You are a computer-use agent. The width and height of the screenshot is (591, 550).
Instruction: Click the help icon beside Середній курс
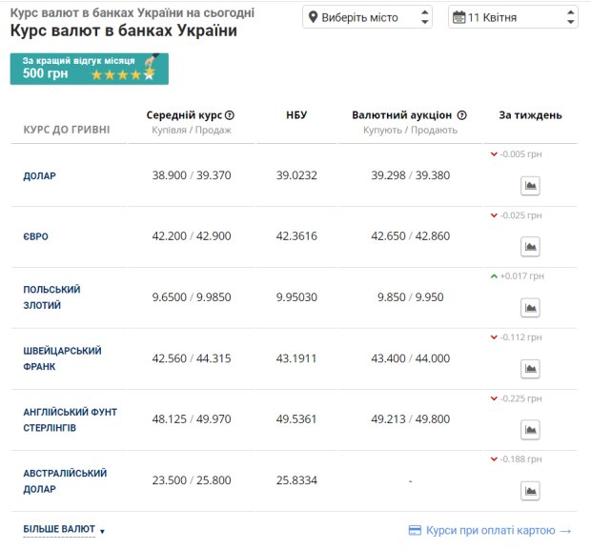pos(230,115)
